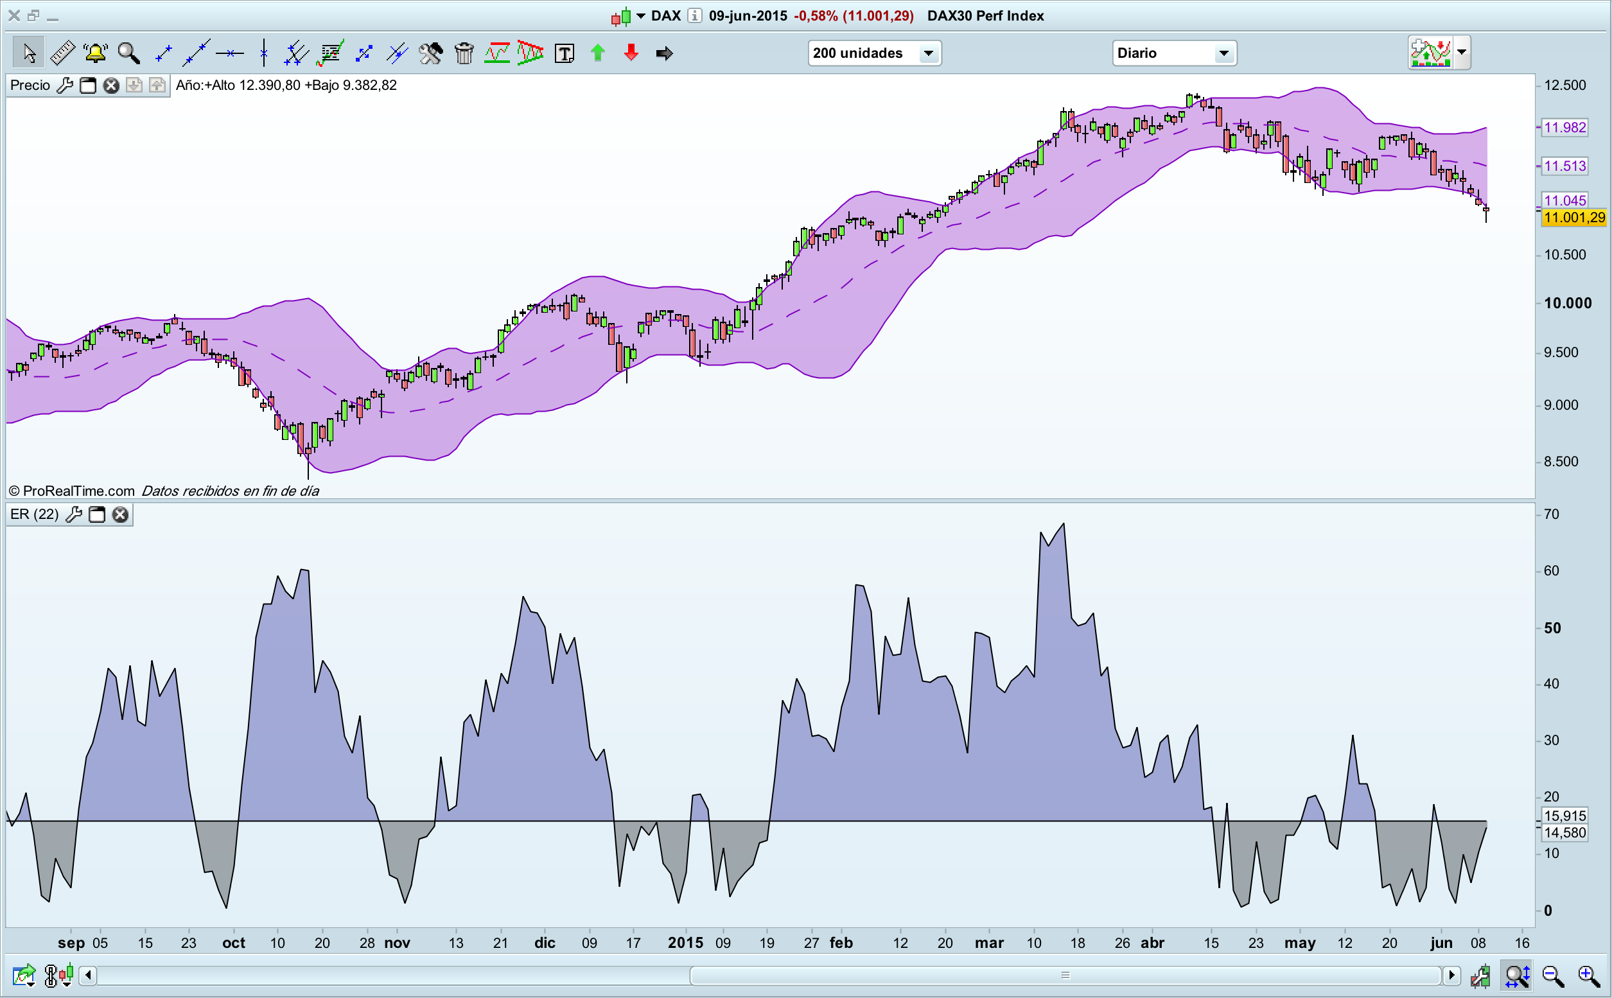Open the Diario timeframe dropdown
Screen dimensions: 1612x998
click(1223, 53)
